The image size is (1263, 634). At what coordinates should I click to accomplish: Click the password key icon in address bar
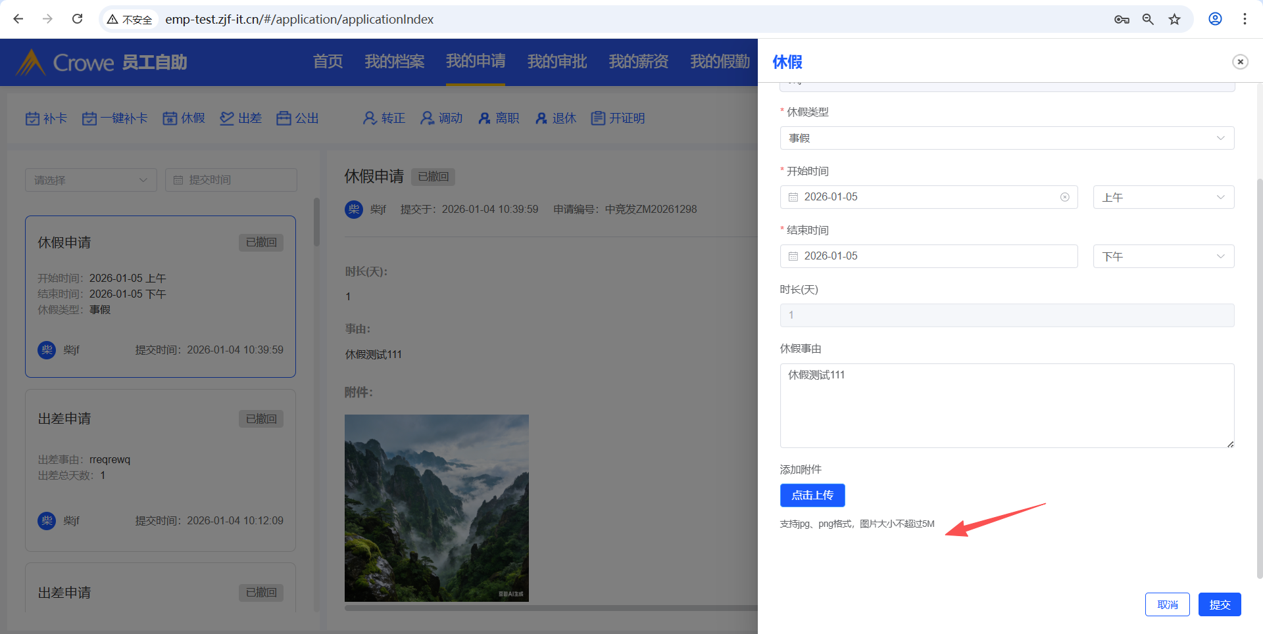[1122, 19]
